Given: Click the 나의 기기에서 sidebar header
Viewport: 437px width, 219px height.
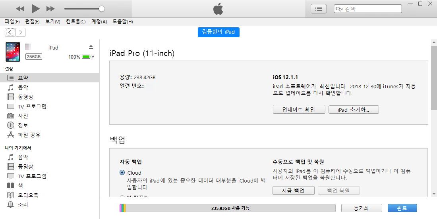Looking at the screenshot, I should (18, 148).
